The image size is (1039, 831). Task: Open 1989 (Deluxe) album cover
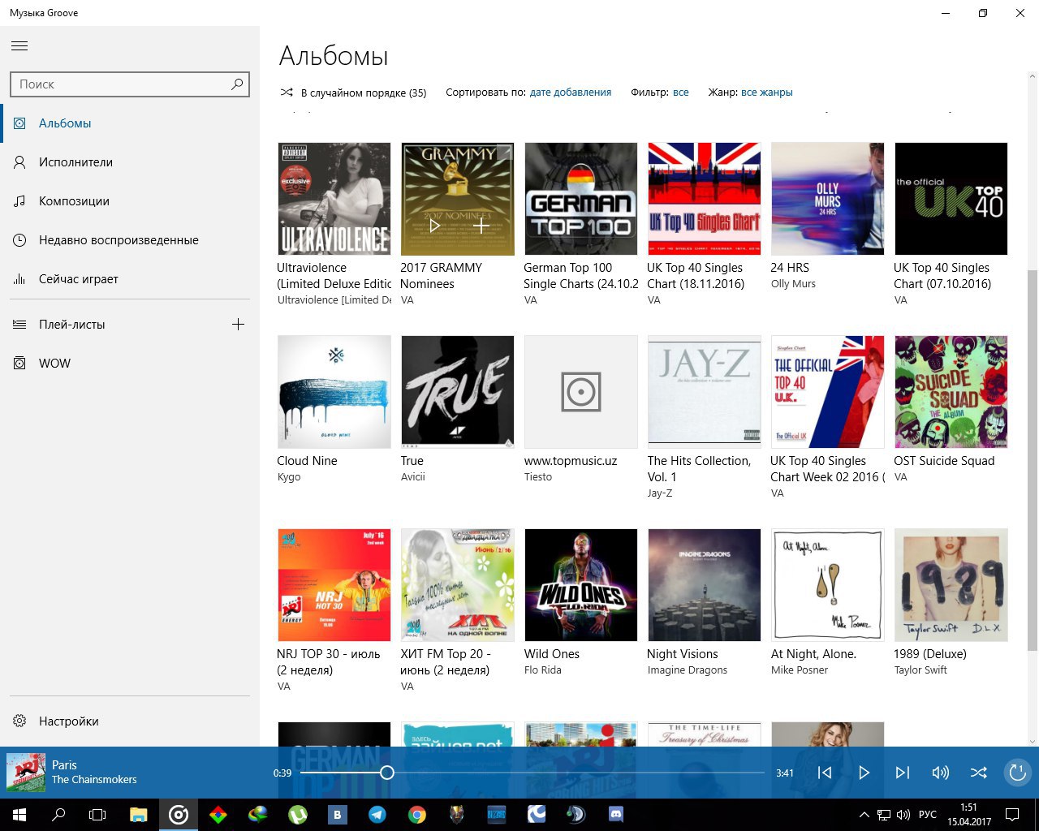[x=951, y=585]
